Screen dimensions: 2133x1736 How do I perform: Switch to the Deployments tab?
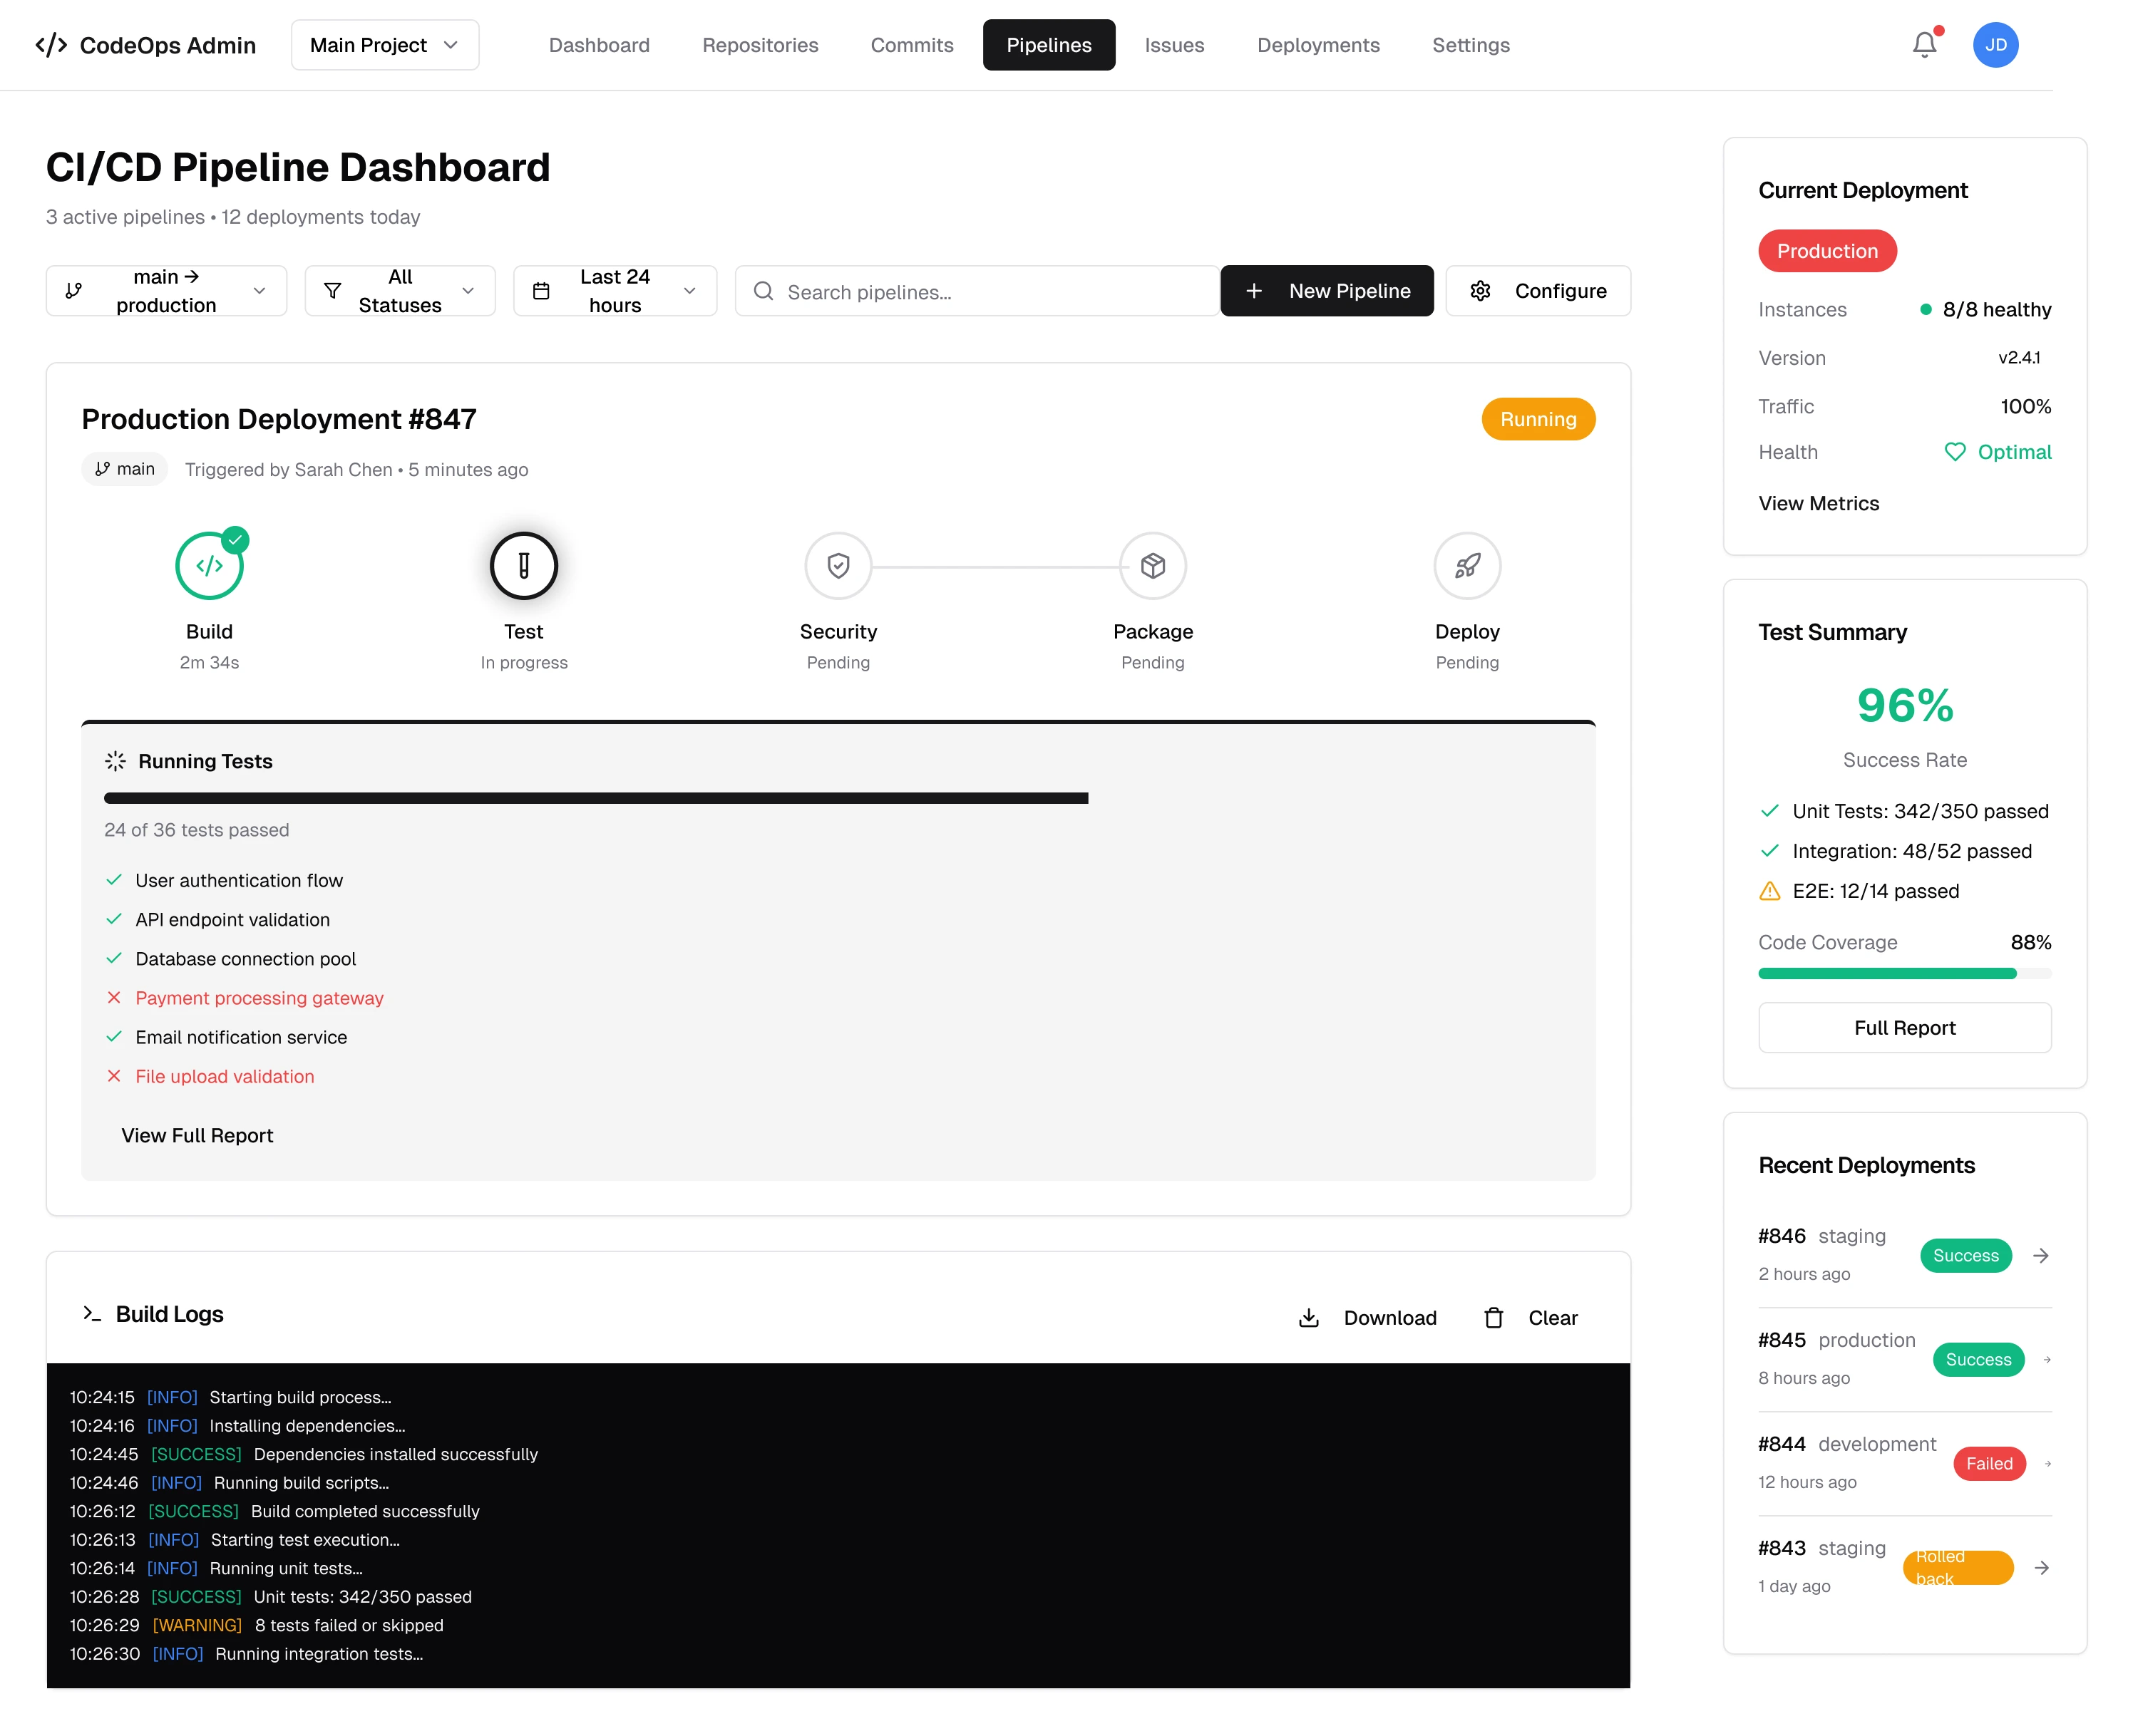1317,45
